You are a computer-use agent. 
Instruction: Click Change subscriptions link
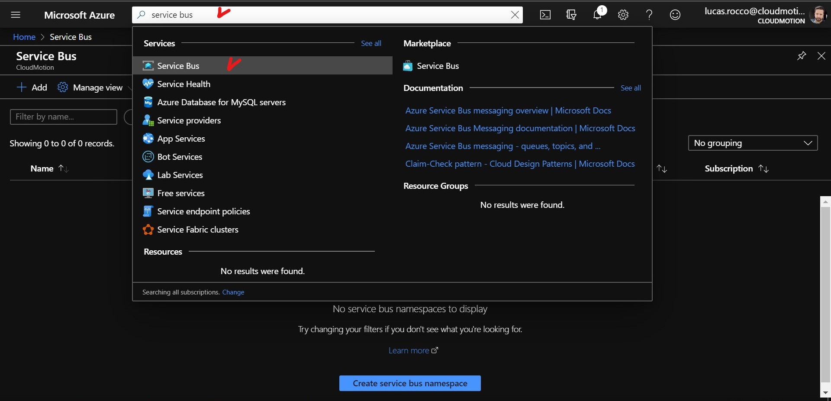pyautogui.click(x=233, y=292)
